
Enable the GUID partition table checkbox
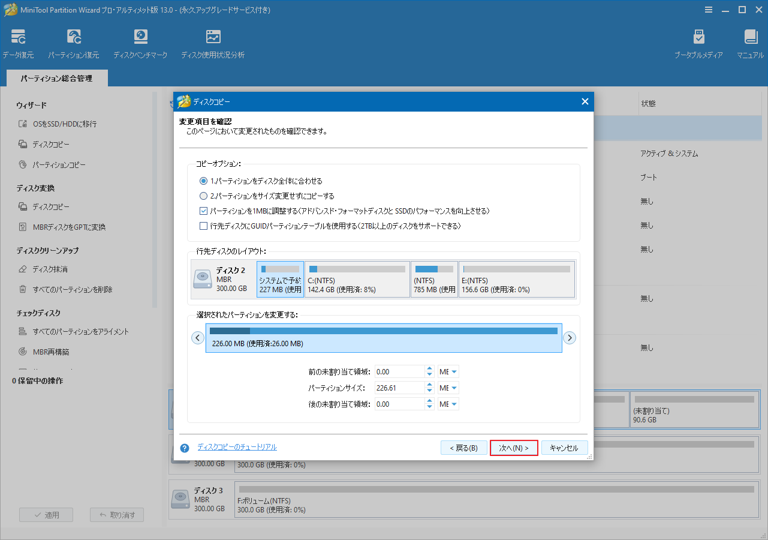pos(203,226)
